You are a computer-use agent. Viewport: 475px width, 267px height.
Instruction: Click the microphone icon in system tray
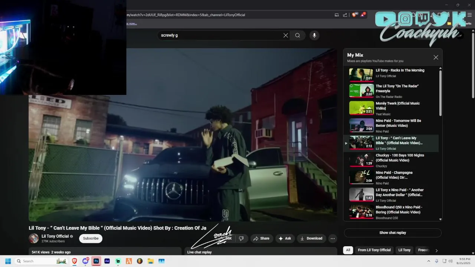436,261
